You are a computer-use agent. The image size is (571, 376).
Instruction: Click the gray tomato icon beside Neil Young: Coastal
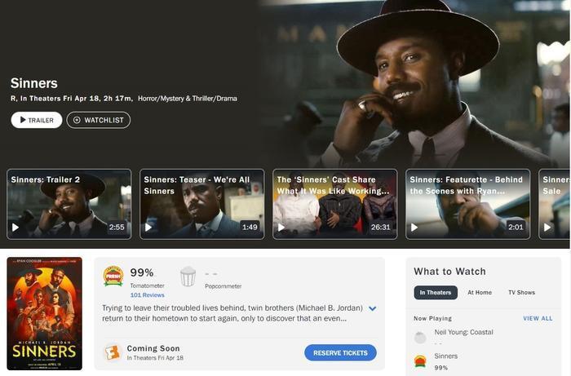tap(420, 338)
